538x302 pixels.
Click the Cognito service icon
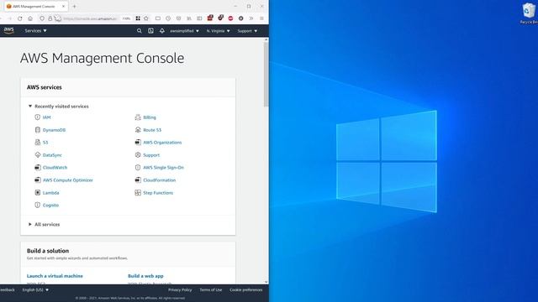37,205
